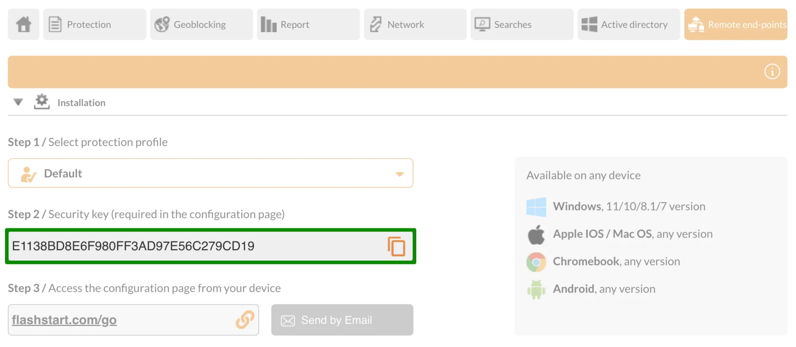The image size is (796, 347).
Task: Click the 'Installation' section title
Action: tap(81, 103)
